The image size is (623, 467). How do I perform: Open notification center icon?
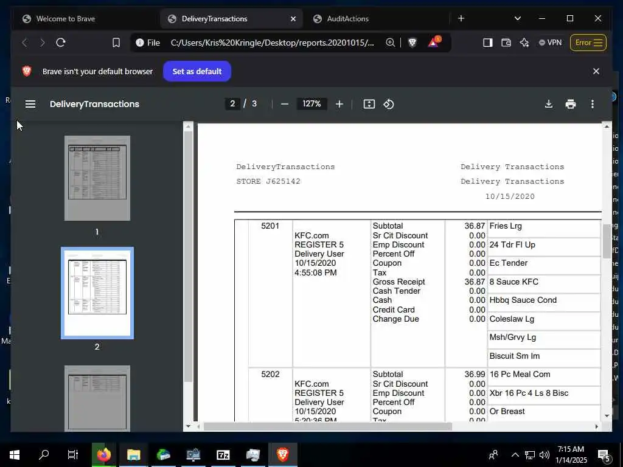604,455
